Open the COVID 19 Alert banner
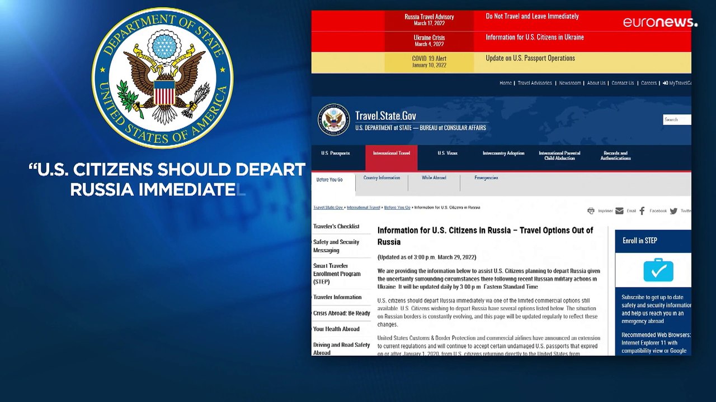This screenshot has height=402, width=716. pyautogui.click(x=429, y=61)
